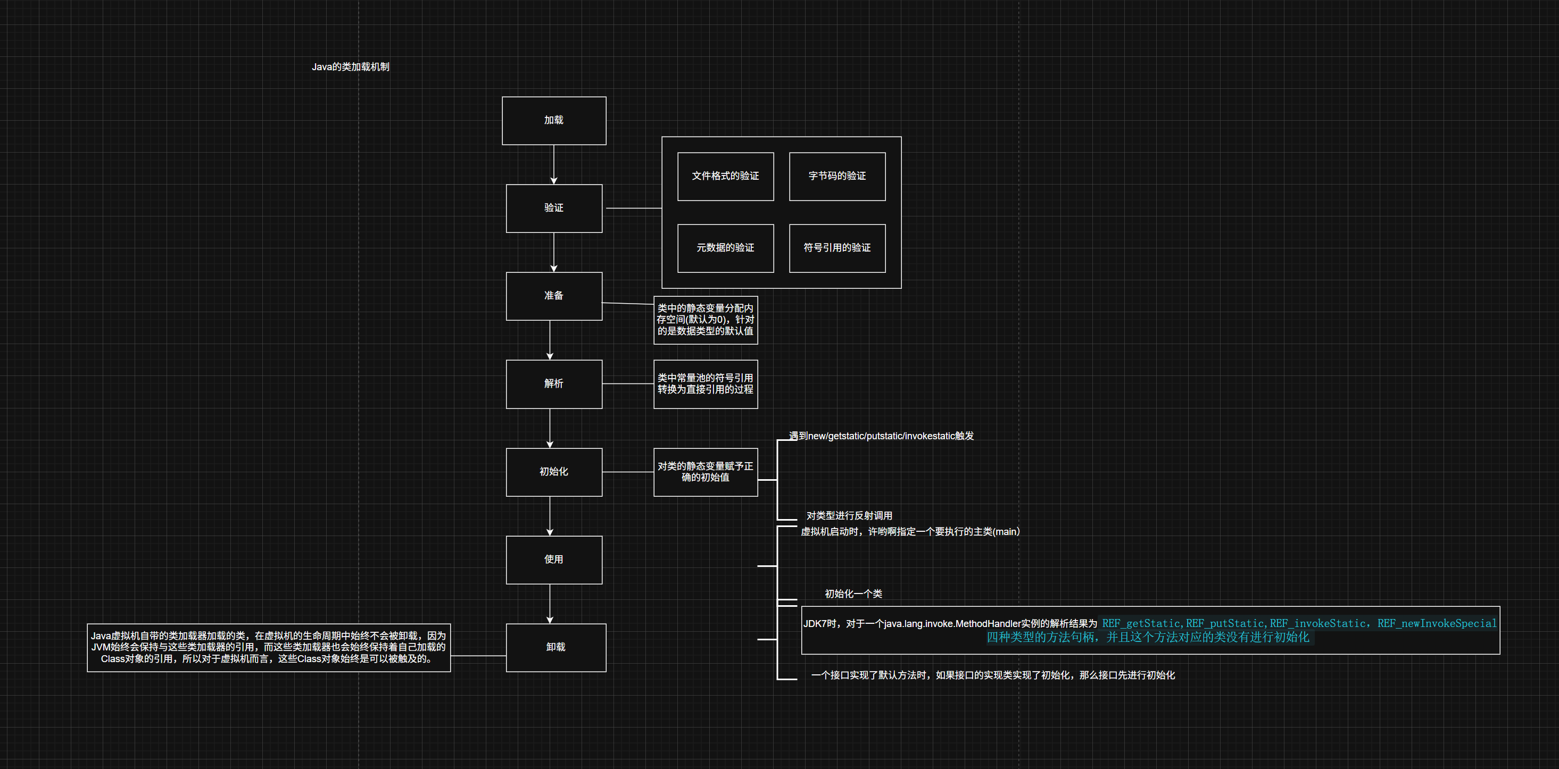Select the 对类型进行反射调用 label
Screen dimensions: 1559x769
point(849,516)
